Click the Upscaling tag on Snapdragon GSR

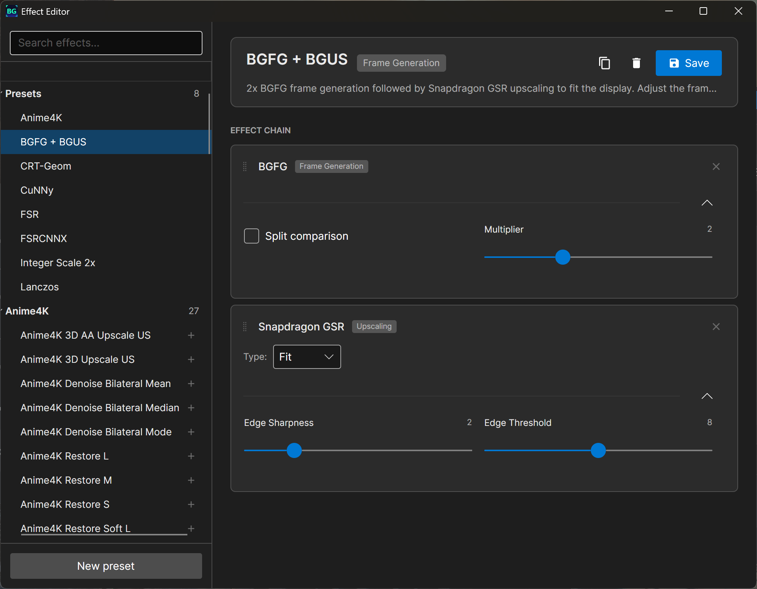point(374,327)
